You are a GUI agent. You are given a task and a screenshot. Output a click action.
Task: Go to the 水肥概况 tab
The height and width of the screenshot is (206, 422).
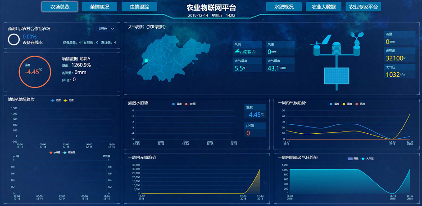[x=284, y=7]
